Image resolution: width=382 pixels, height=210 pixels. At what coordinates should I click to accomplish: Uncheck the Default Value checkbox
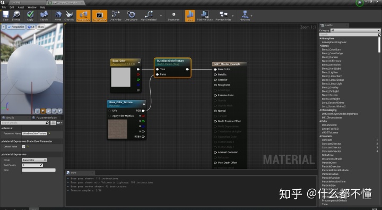[x=24, y=147]
